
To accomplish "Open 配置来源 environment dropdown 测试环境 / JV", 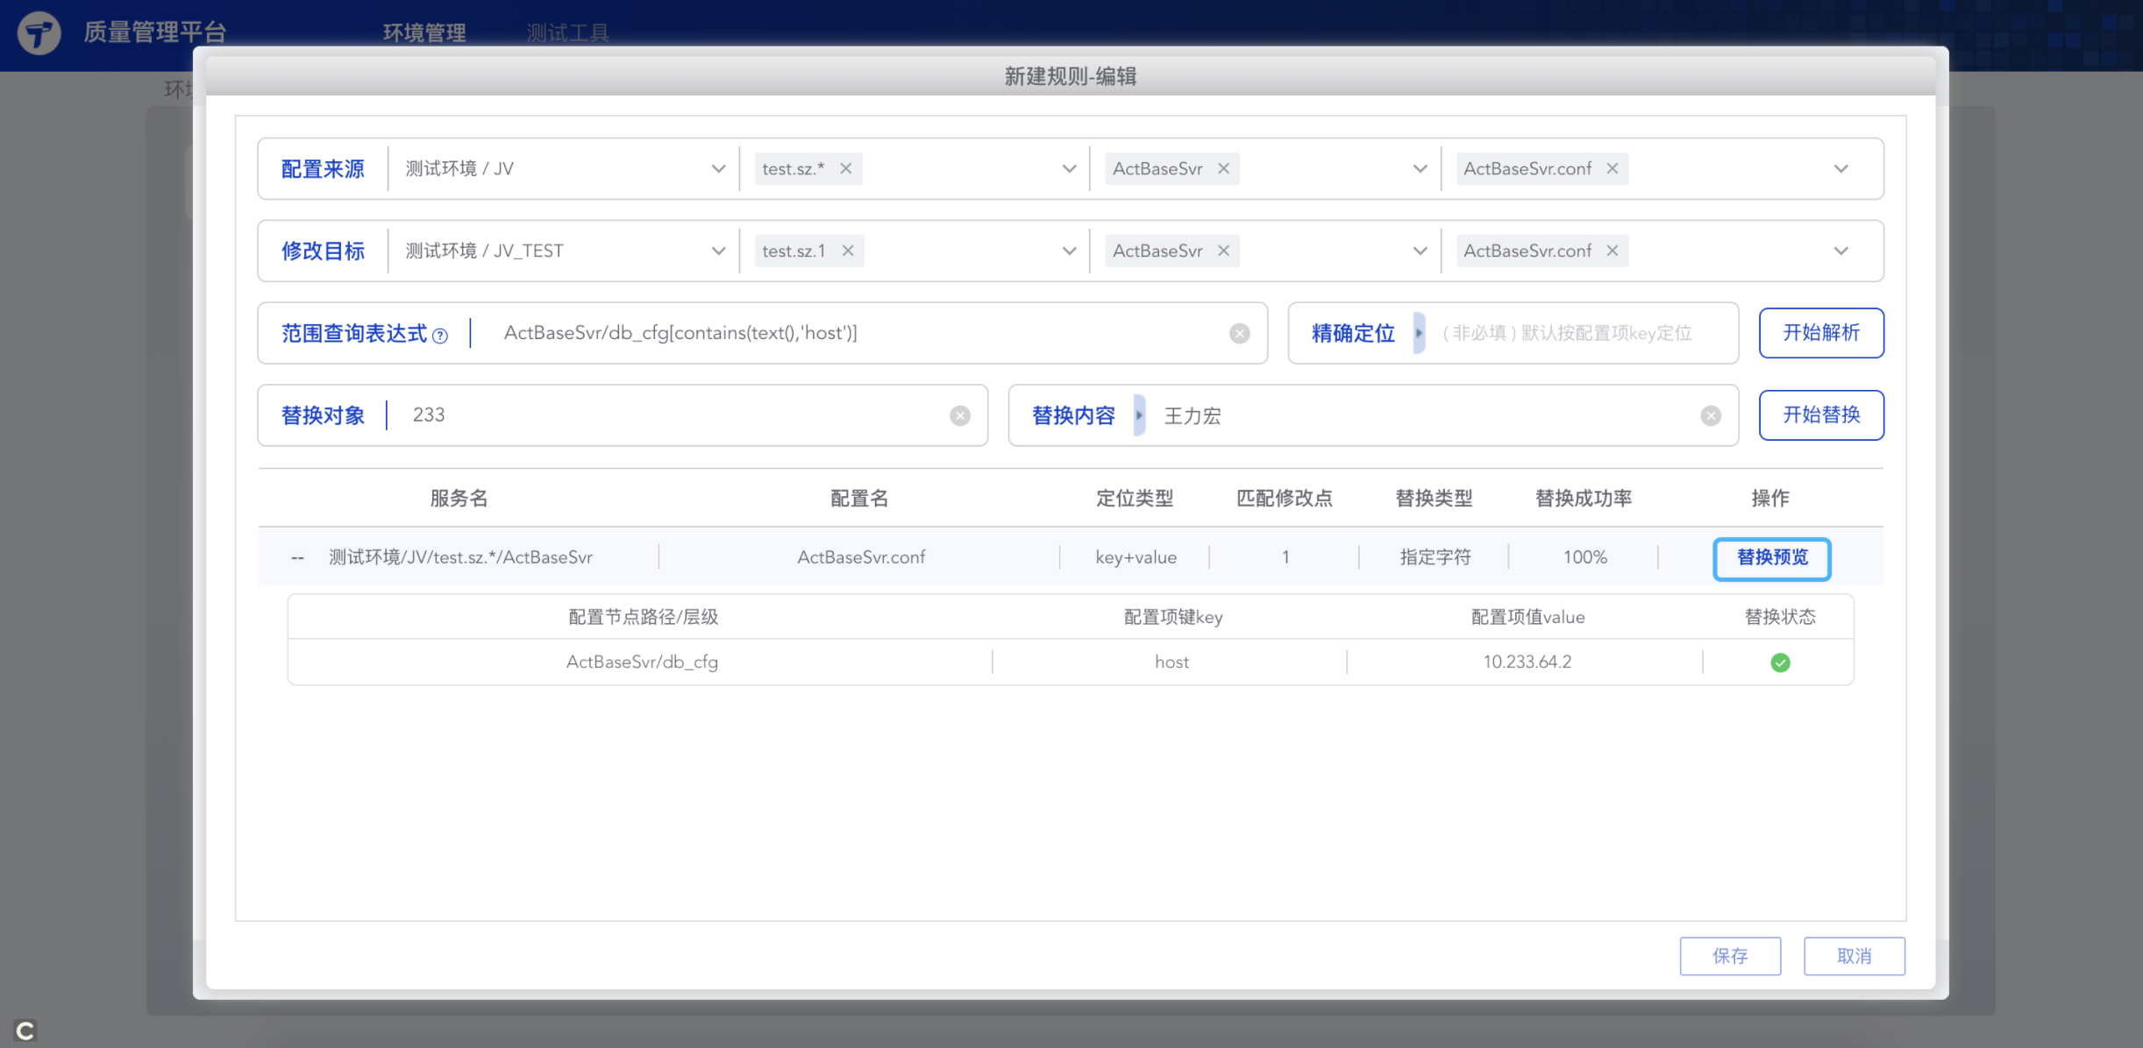I will (x=561, y=168).
